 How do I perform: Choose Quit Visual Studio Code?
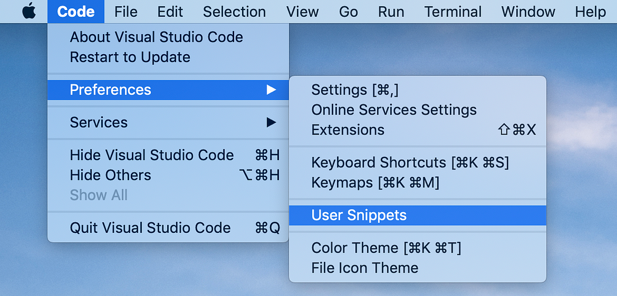[168, 228]
